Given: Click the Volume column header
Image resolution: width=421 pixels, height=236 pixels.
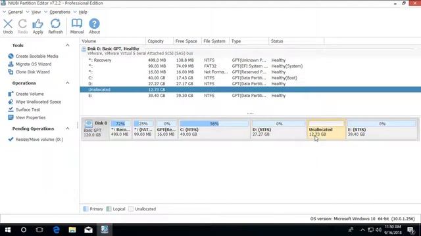Looking at the screenshot, I should click(x=112, y=41).
